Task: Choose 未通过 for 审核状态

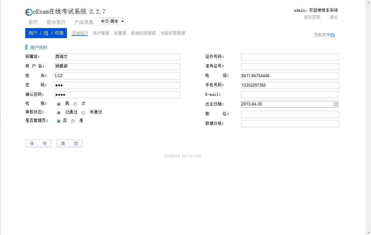Action: (x=83, y=113)
